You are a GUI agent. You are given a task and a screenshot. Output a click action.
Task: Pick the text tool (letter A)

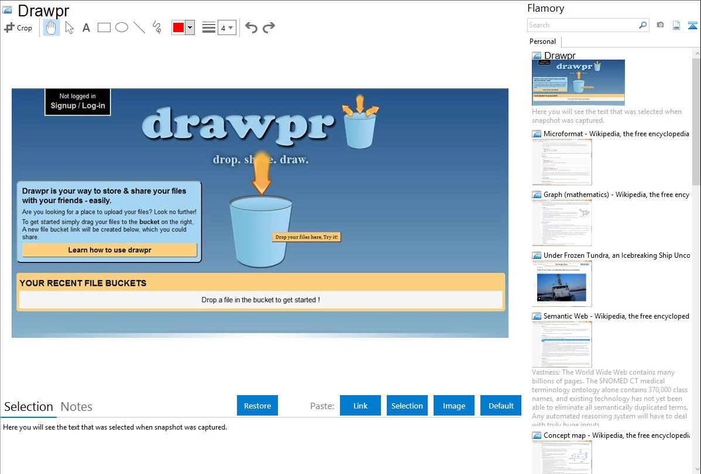pyautogui.click(x=86, y=27)
